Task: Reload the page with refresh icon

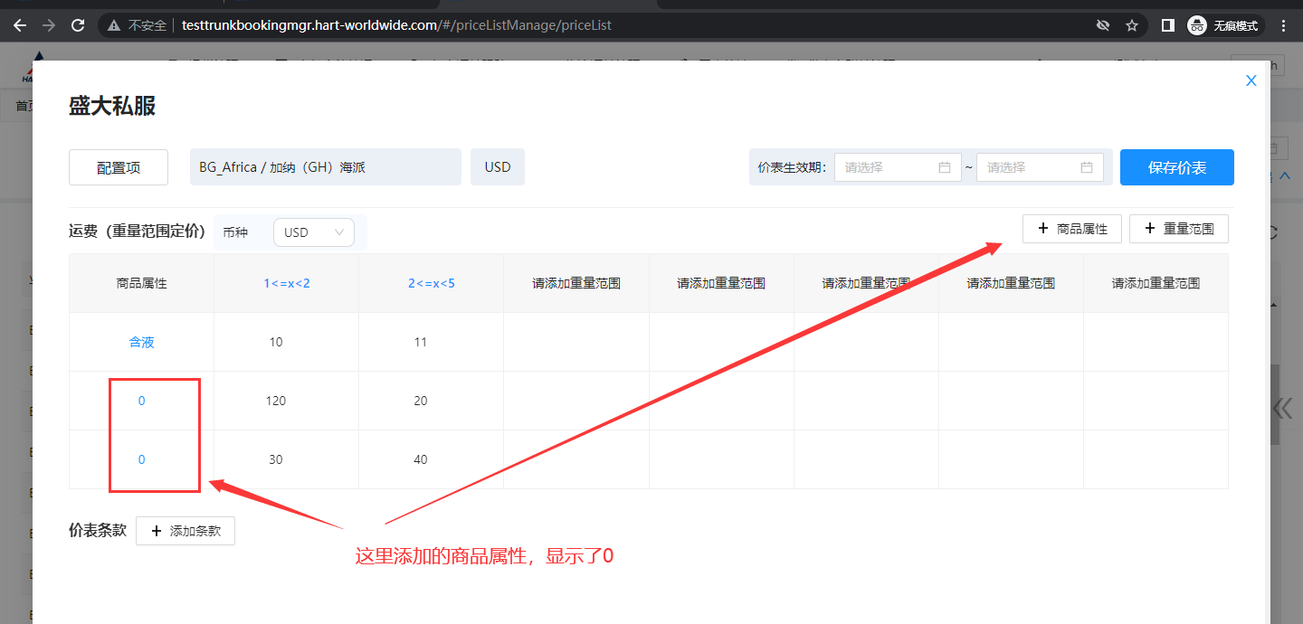Action: pos(78,25)
